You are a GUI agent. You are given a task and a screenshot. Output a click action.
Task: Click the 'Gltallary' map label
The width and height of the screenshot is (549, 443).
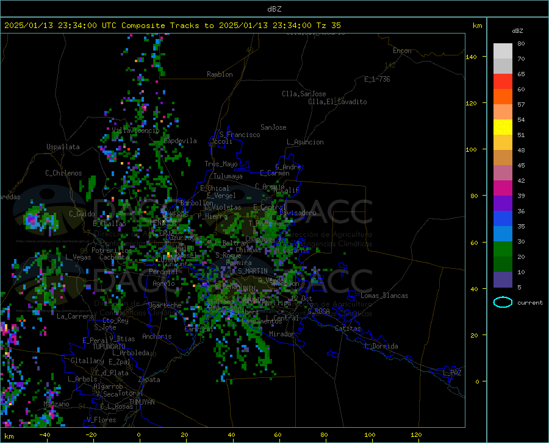[87, 361]
